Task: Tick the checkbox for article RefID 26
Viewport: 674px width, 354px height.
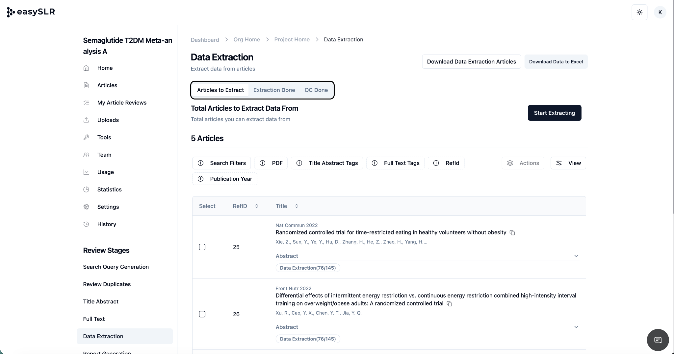Action: pyautogui.click(x=202, y=314)
